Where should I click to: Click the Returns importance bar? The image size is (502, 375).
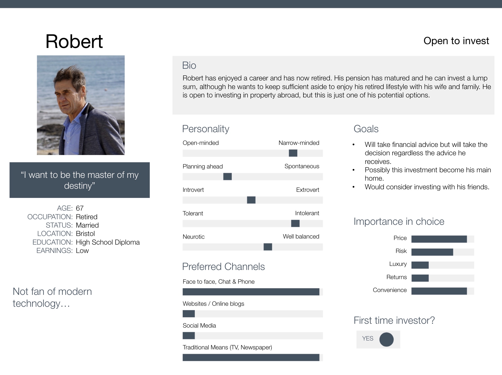tap(443, 278)
